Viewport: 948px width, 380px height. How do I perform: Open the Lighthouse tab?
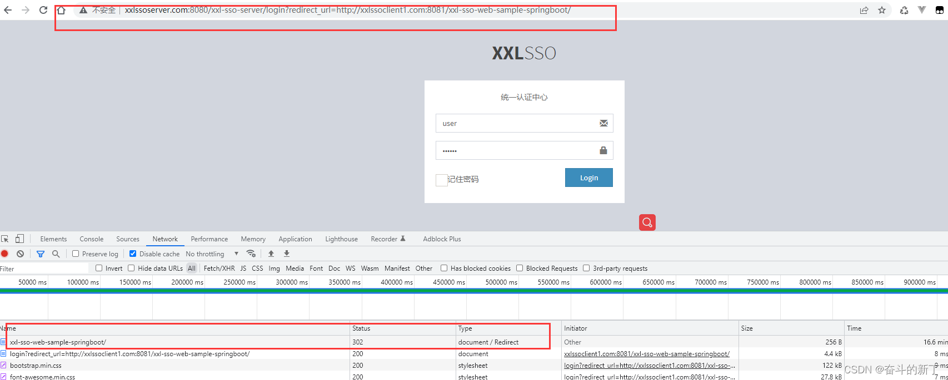pos(341,239)
